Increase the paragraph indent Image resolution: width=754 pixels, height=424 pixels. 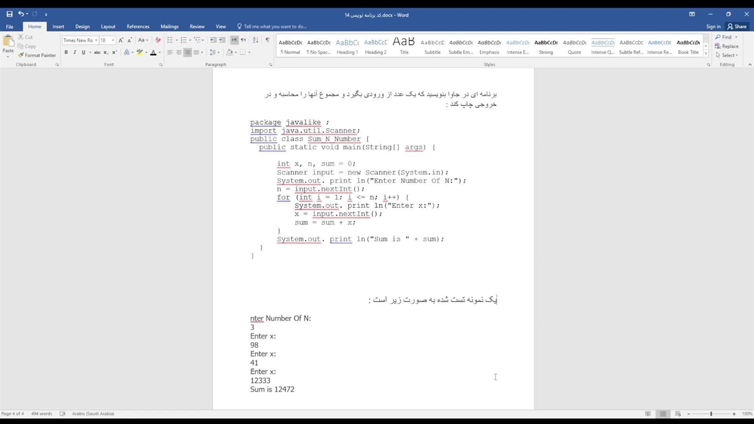(222, 40)
